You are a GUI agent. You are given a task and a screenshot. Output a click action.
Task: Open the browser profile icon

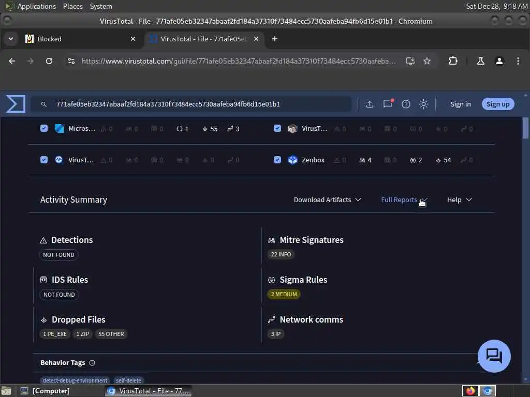(x=499, y=61)
